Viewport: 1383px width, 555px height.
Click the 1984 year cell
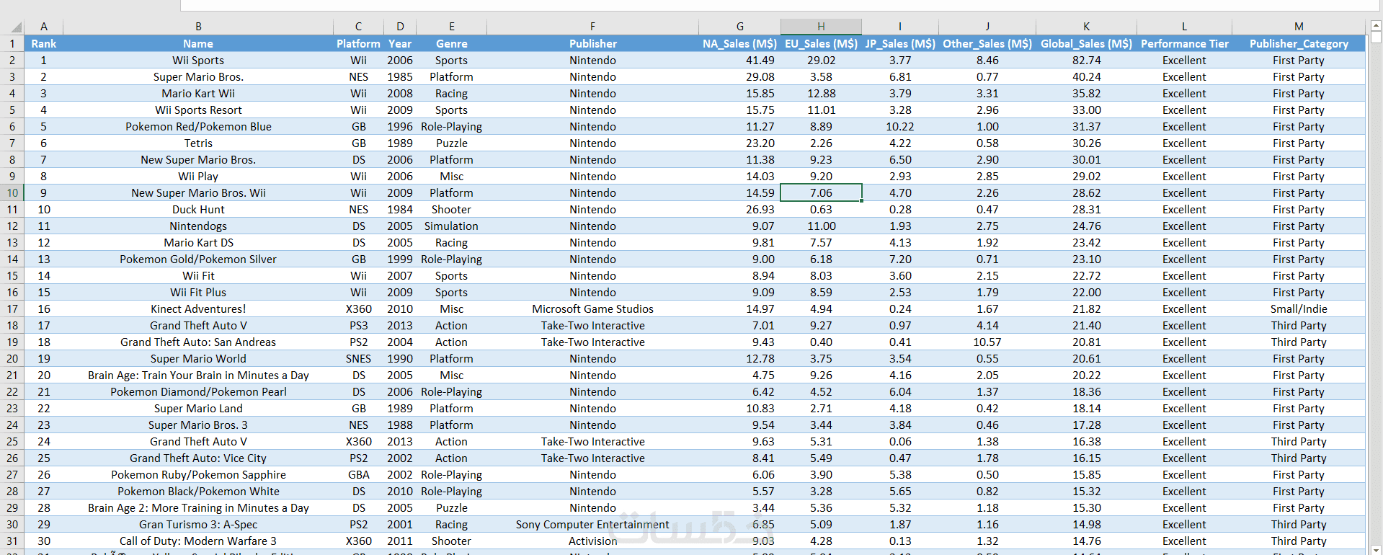click(x=400, y=210)
